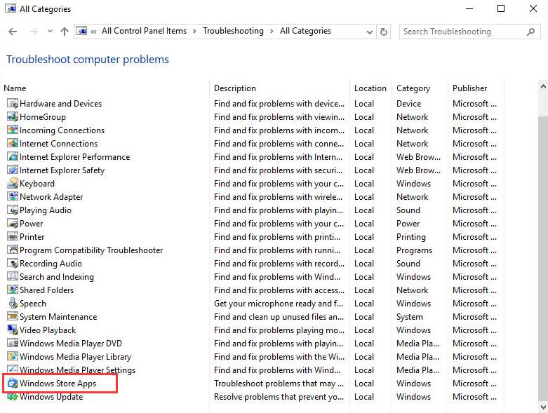548x413 pixels.
Task: Open the recent locations dropdown arrow
Action: coord(50,32)
